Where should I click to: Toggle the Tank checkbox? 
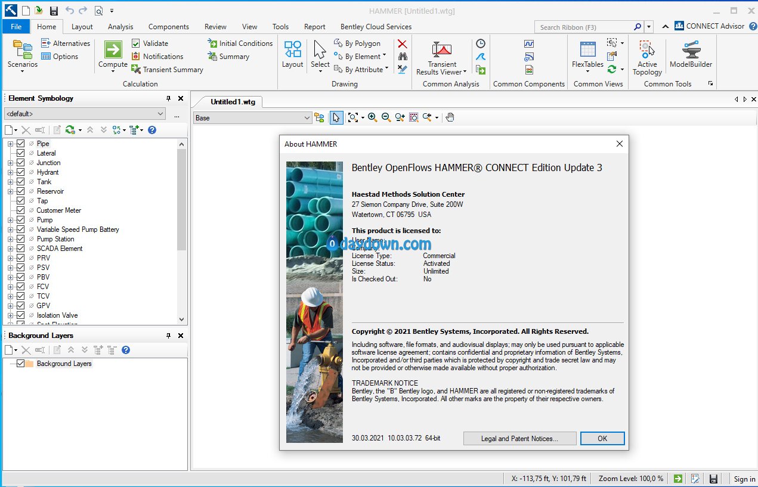tap(21, 182)
